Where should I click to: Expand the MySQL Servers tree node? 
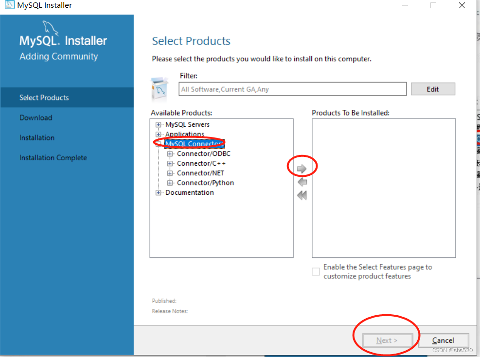pos(158,125)
